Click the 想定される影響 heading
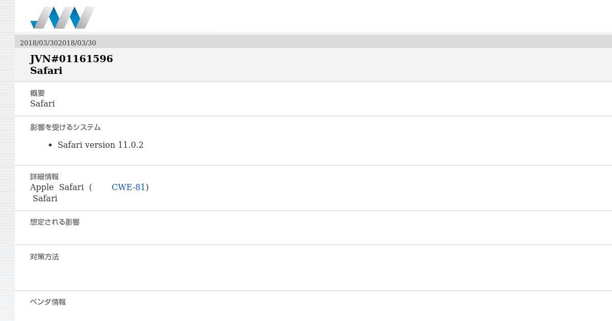 coord(55,222)
